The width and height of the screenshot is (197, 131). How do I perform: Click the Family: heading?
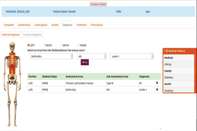(168, 71)
